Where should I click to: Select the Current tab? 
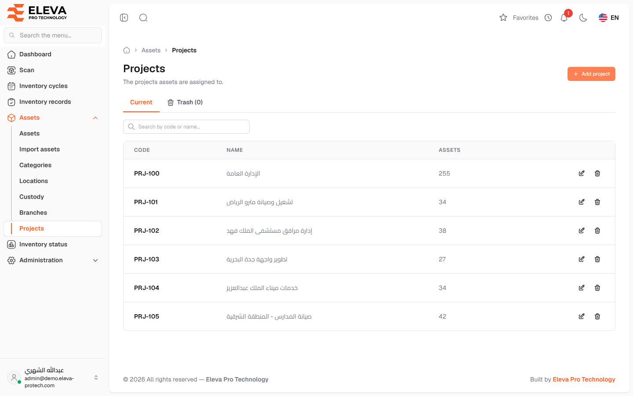point(141,102)
